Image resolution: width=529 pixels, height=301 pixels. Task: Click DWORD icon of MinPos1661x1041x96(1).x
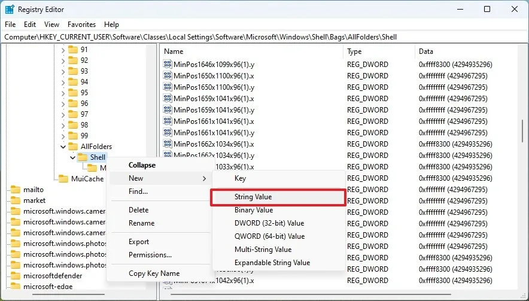[x=168, y=121]
